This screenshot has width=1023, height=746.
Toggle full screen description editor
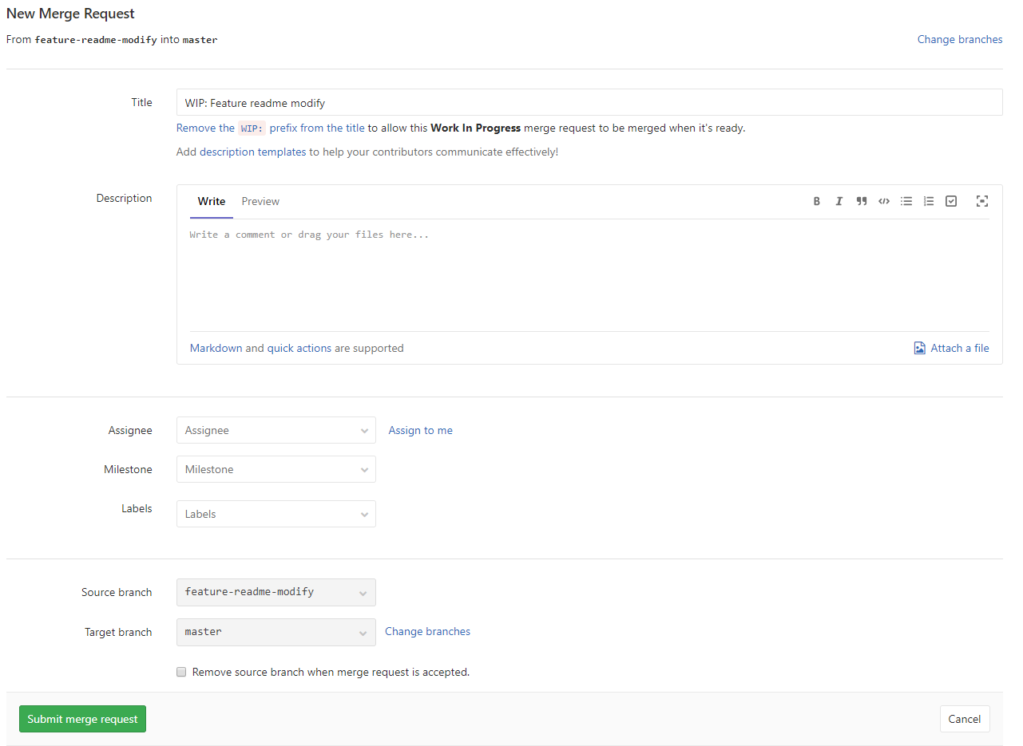point(982,201)
